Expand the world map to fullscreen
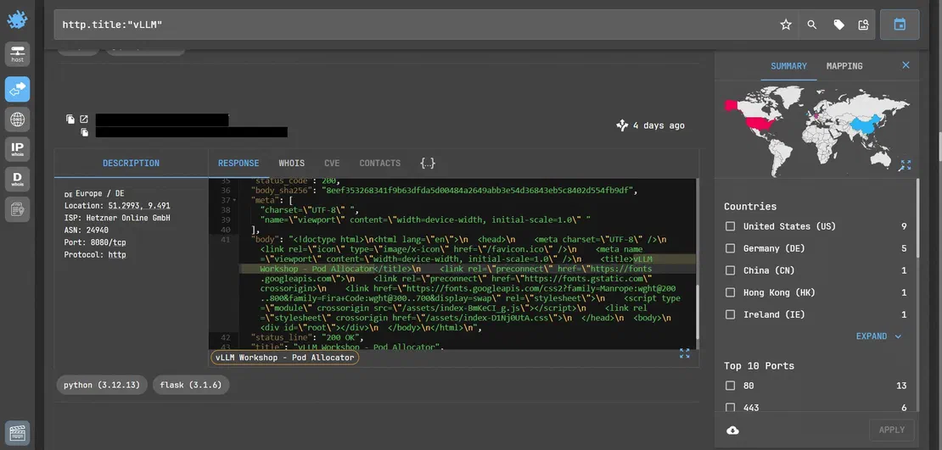This screenshot has height=450, width=942. (906, 165)
